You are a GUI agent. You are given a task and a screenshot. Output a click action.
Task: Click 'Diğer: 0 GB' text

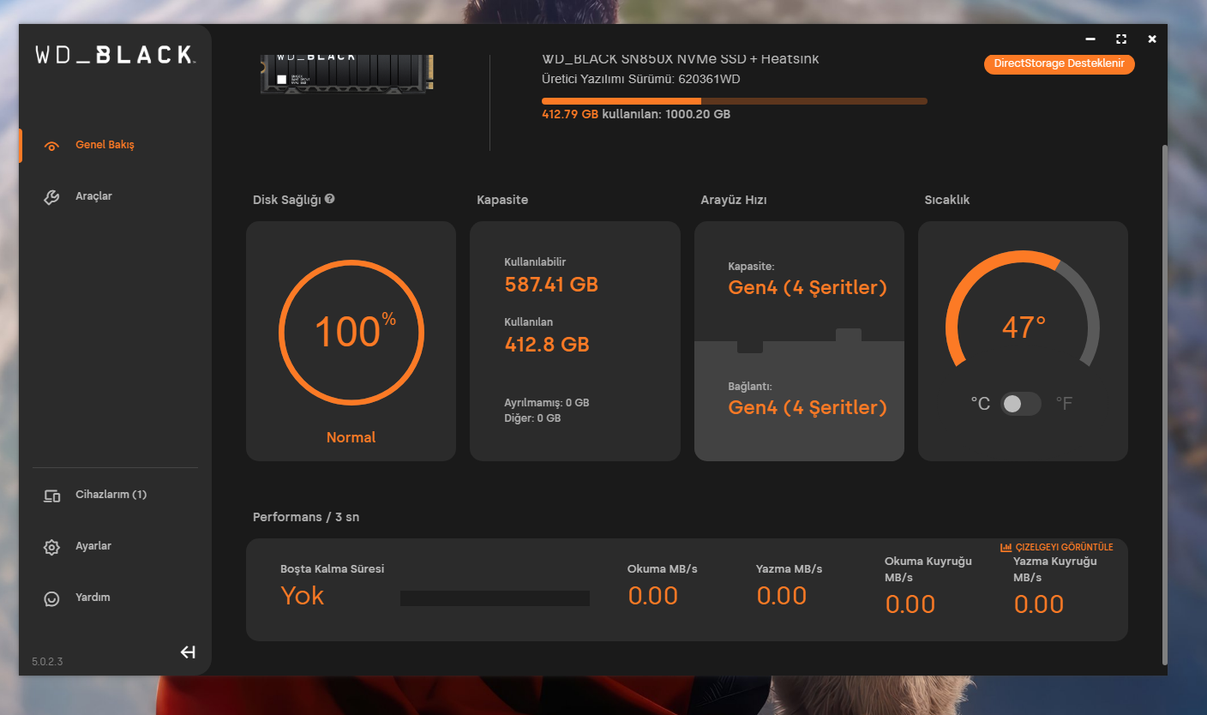click(x=532, y=418)
